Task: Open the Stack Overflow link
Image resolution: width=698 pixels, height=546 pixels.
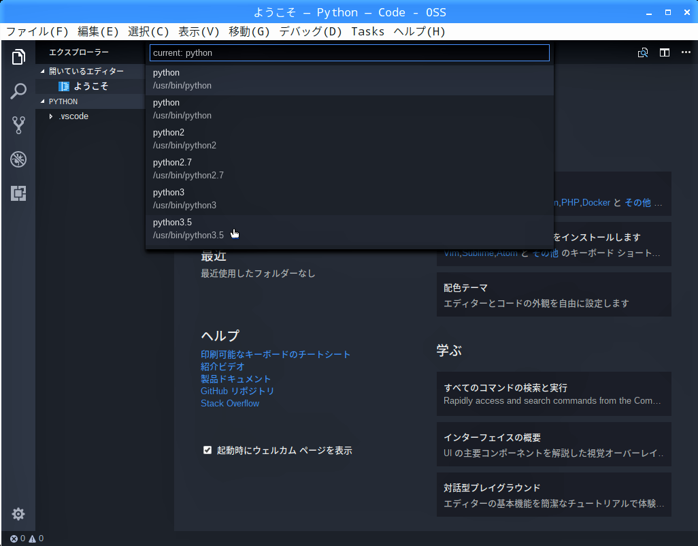Action: [230, 404]
